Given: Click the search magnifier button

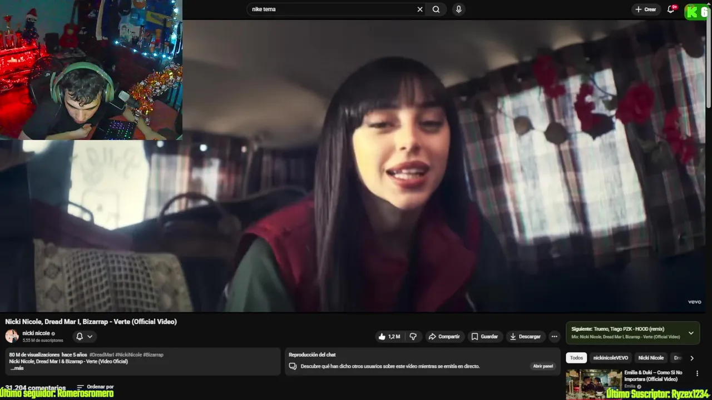Looking at the screenshot, I should coord(436,9).
